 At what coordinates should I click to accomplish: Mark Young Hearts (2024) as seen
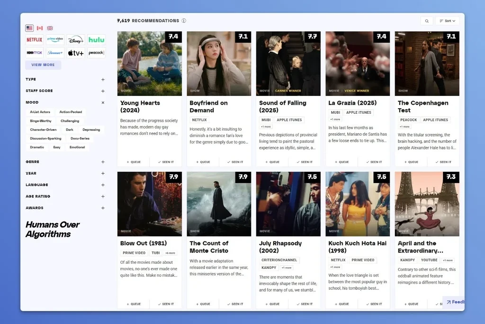166,162
